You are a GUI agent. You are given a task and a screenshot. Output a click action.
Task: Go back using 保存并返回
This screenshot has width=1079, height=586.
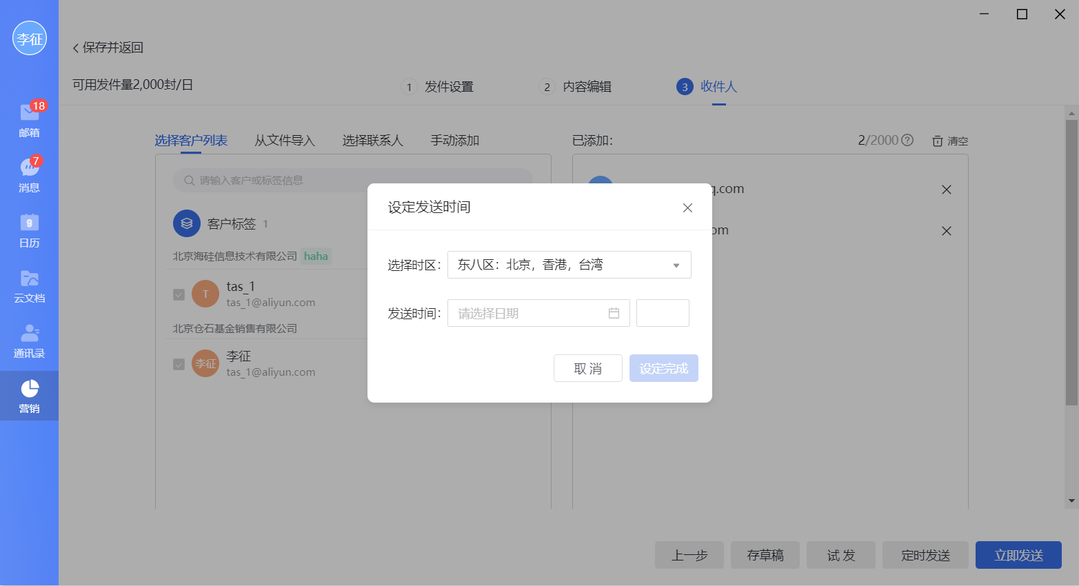(x=107, y=48)
